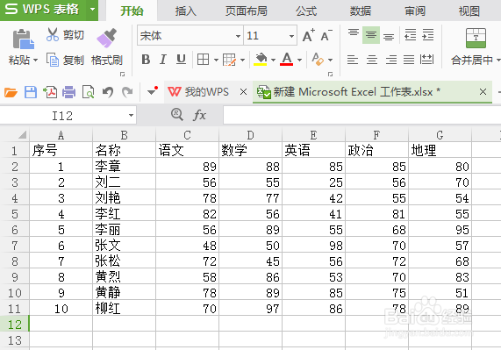Increase indent icon

click(x=428, y=35)
